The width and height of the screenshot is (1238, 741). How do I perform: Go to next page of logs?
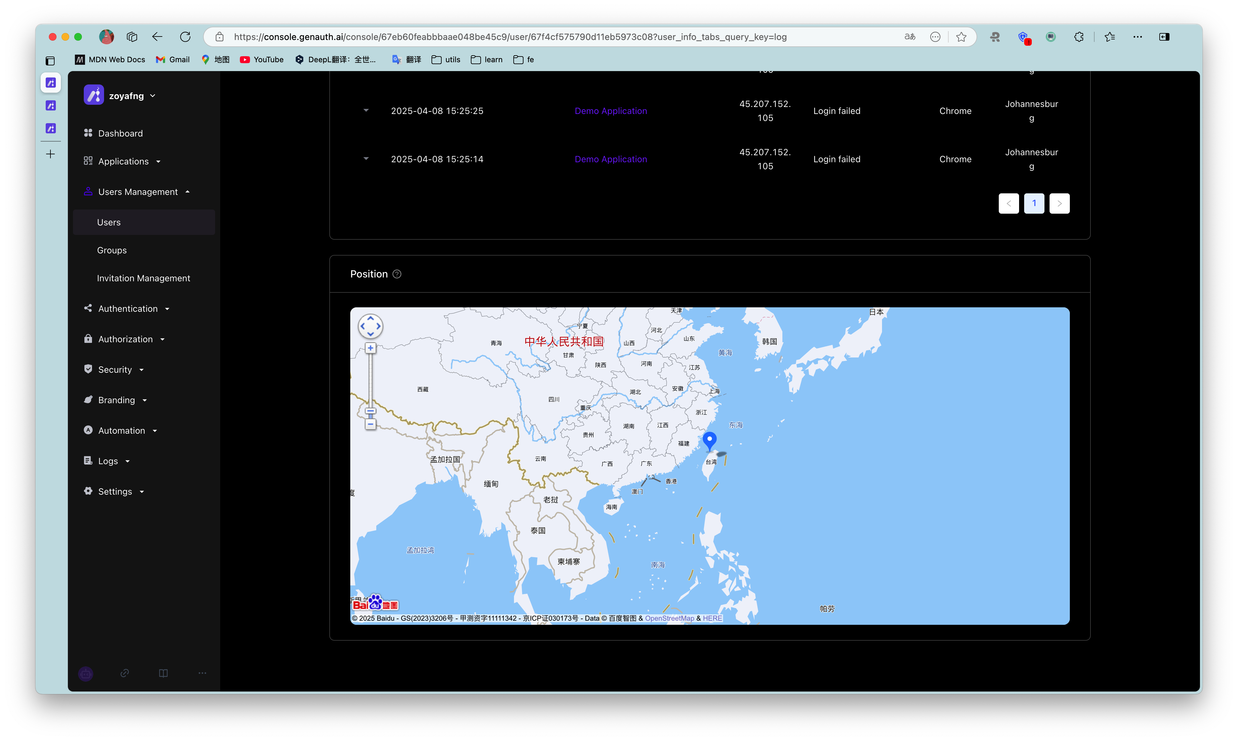click(x=1059, y=203)
